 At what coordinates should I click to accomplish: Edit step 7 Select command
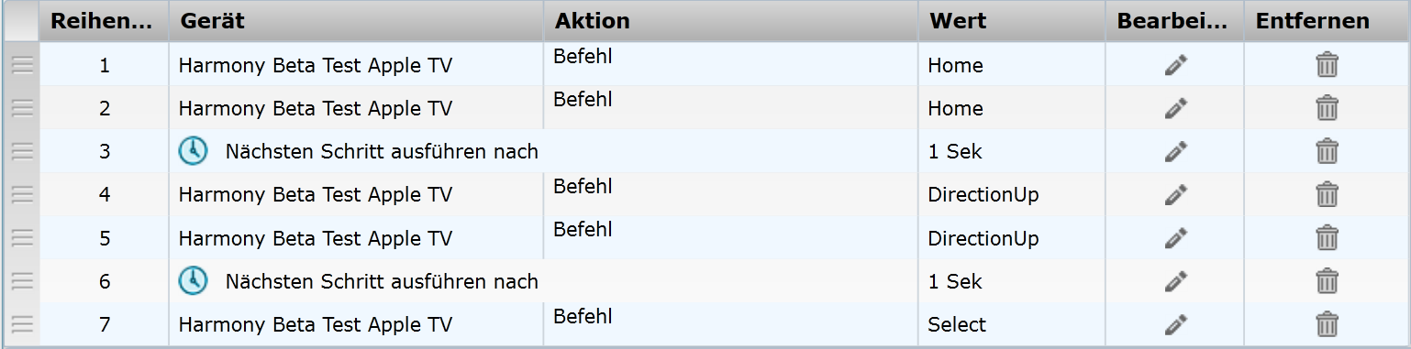tap(1176, 324)
